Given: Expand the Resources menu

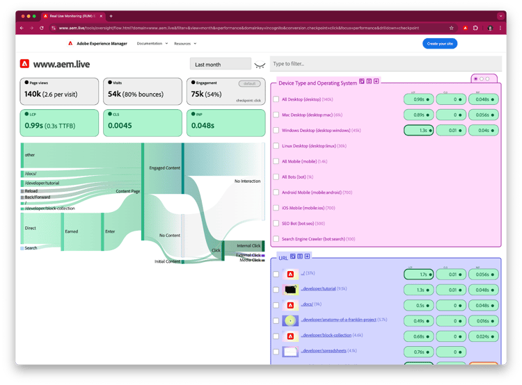Looking at the screenshot, I should point(185,44).
